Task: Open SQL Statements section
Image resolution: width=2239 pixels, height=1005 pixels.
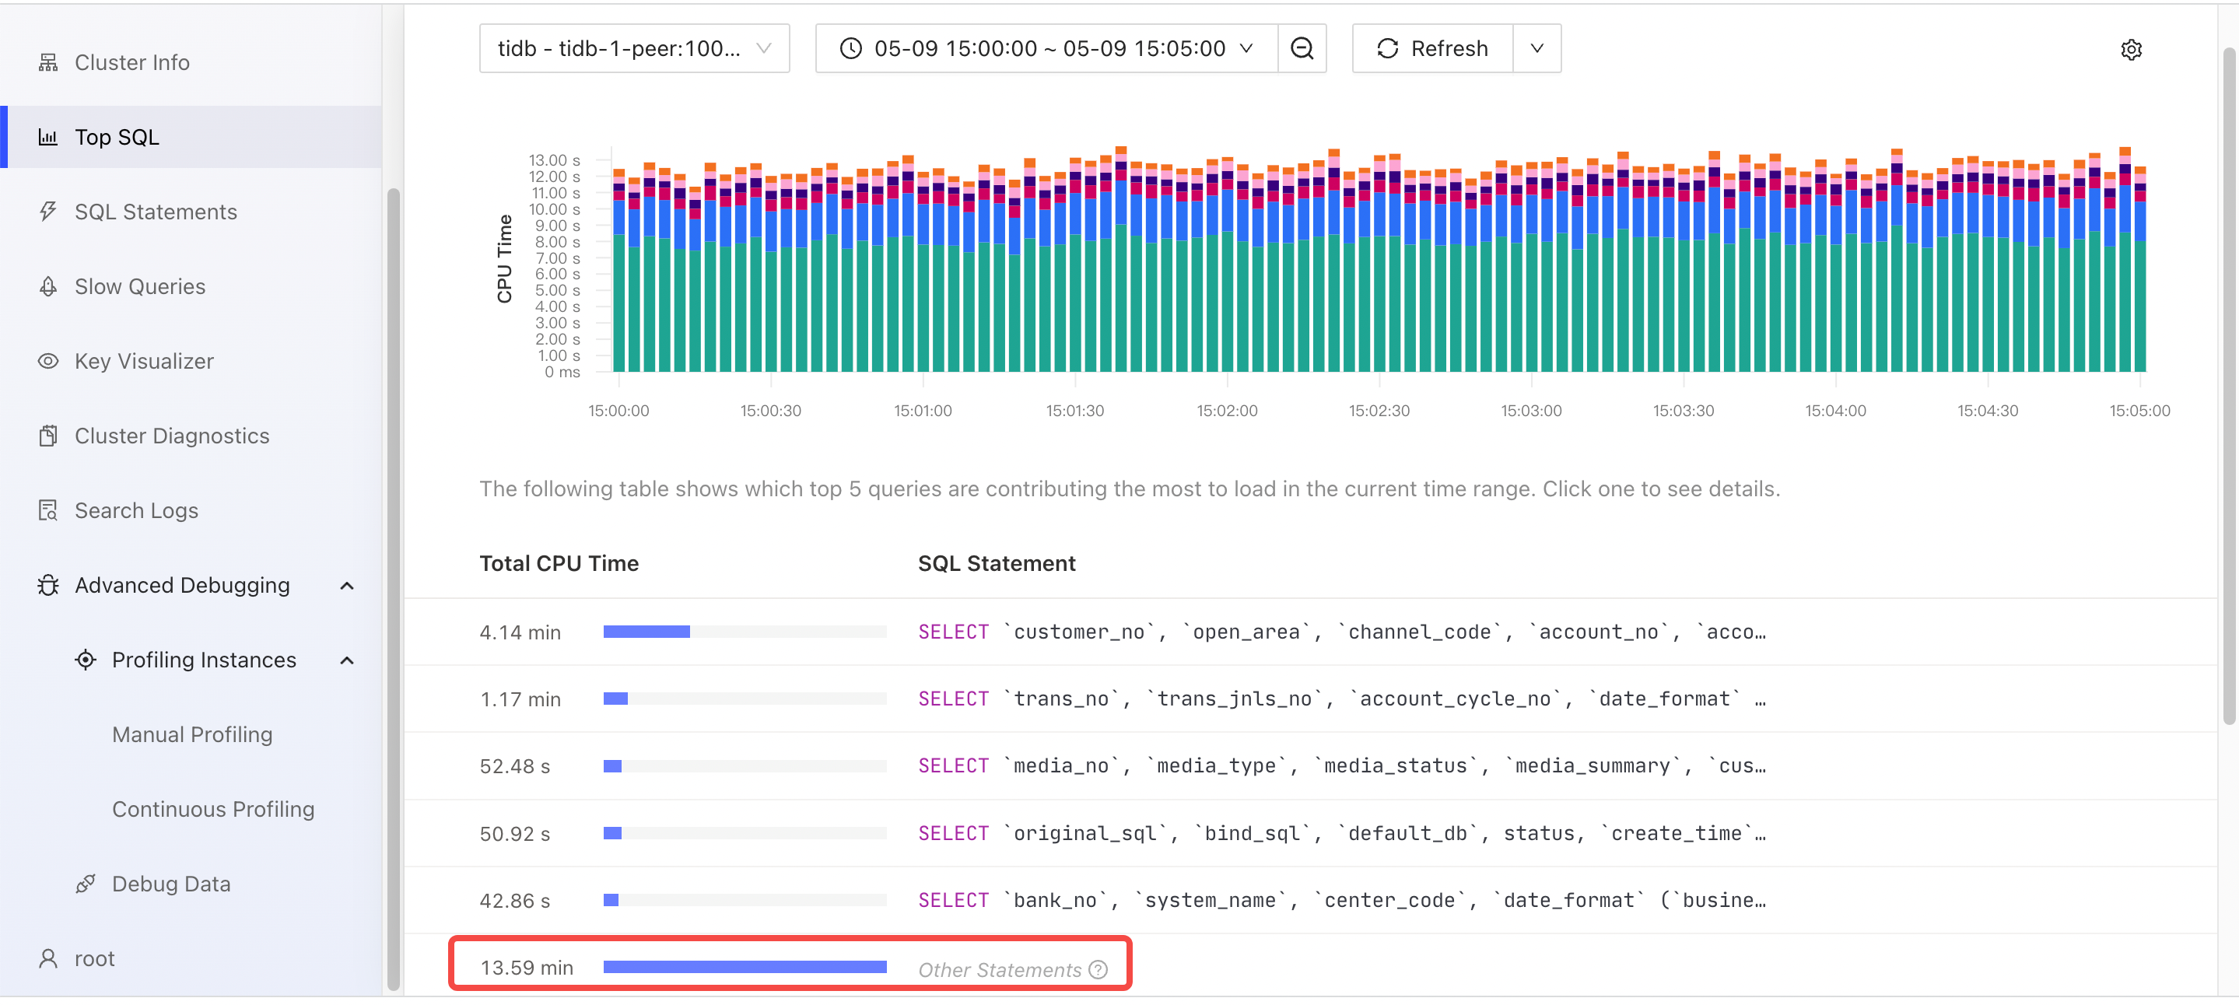Action: [x=154, y=210]
